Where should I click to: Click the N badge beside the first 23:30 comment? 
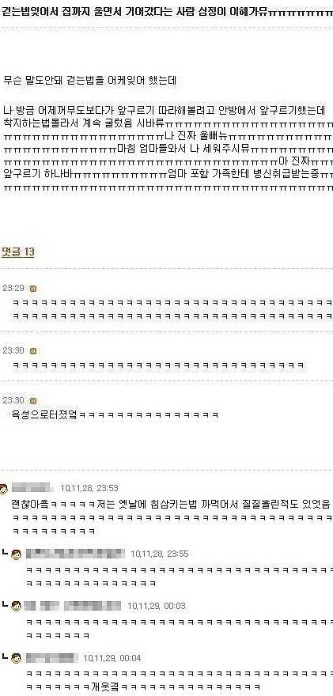[x=32, y=351]
